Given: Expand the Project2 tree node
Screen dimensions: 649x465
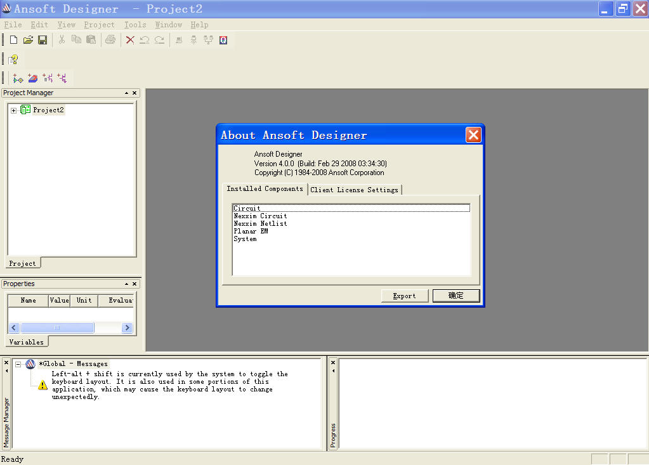Looking at the screenshot, I should click(14, 110).
